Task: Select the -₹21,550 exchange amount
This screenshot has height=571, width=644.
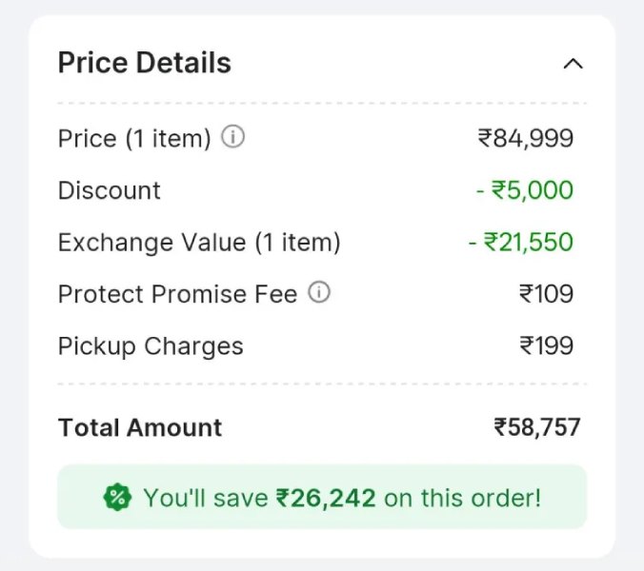Action: [521, 243]
